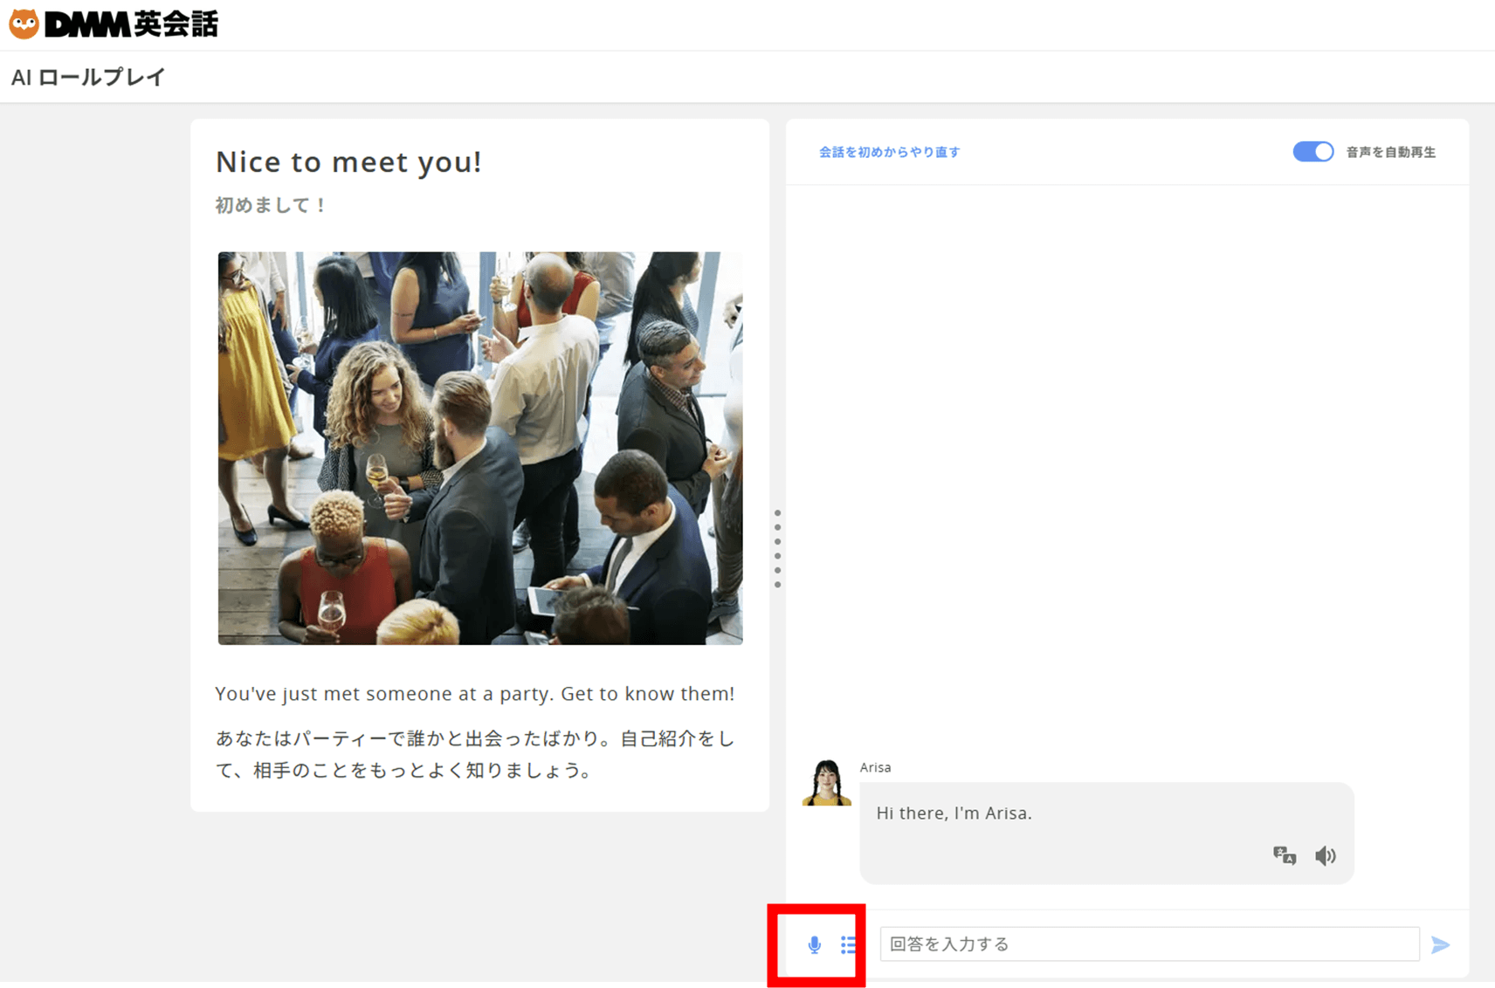Focus the 回答を入力する input field
This screenshot has width=1495, height=988.
[1149, 944]
